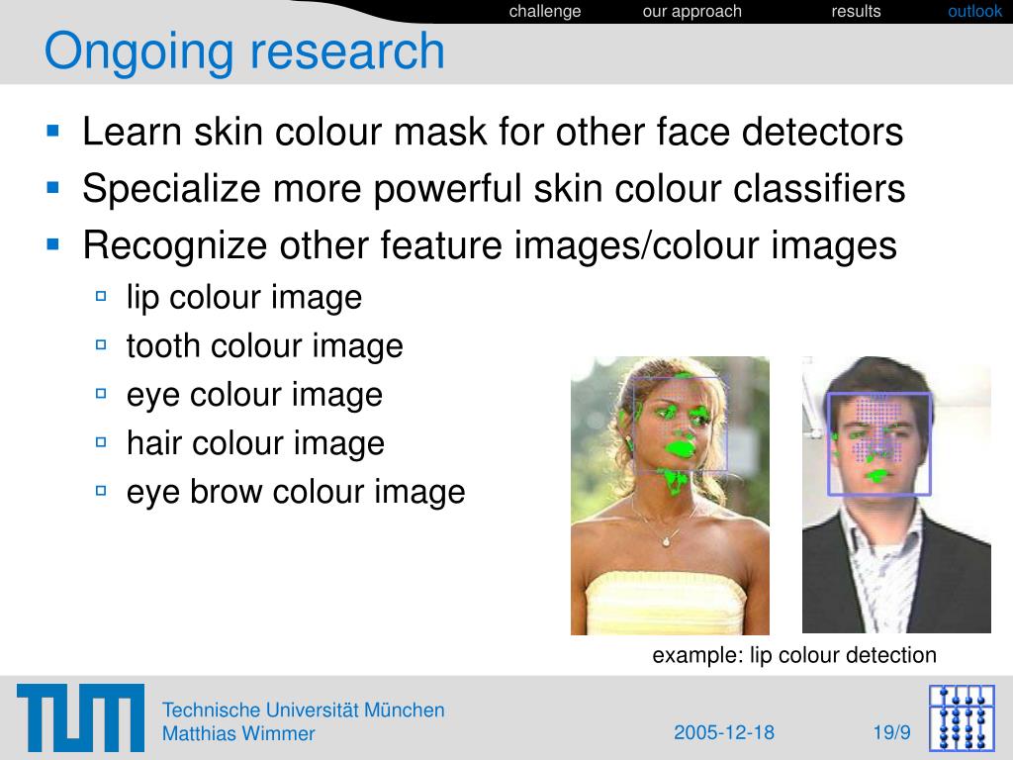This screenshot has height=760, width=1013.
Task: Click 'Technische Universität München' text
Action: (303, 710)
